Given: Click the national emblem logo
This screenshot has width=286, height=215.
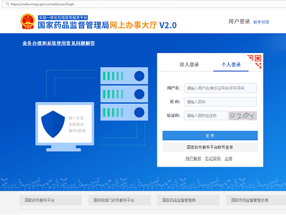Looking at the screenshot, I should (x=28, y=21).
